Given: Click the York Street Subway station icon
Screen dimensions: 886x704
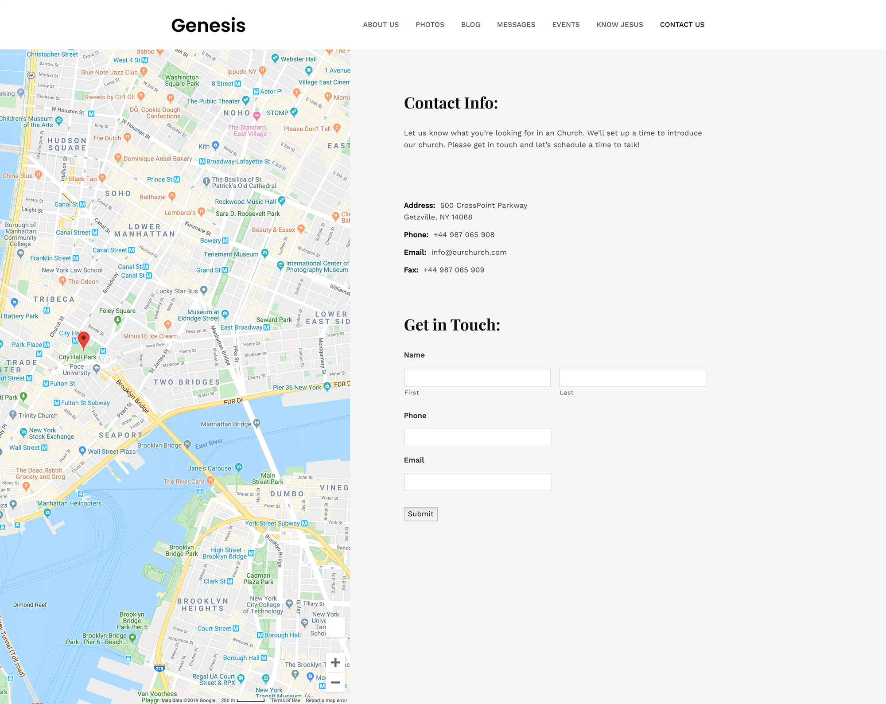Looking at the screenshot, I should (304, 523).
